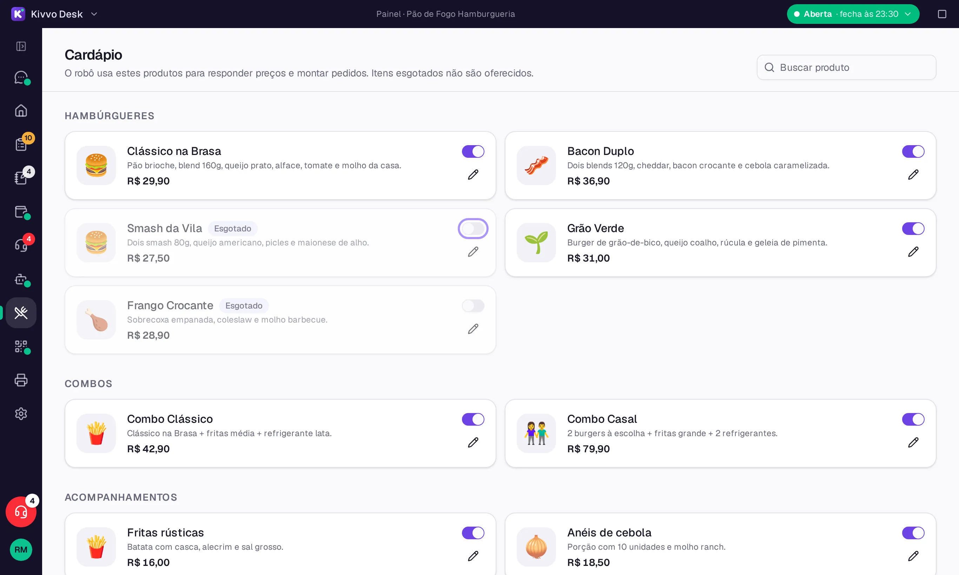Viewport: 959px width, 575px height.
Task: Click the Clássico na Brasa burger thumbnail
Action: 96,165
